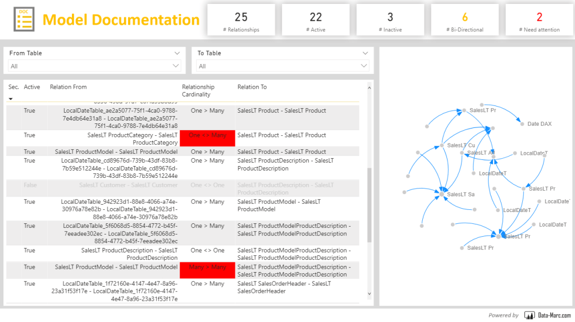Click the scroll up arrow of table
575x322 pixels.
(x=369, y=88)
